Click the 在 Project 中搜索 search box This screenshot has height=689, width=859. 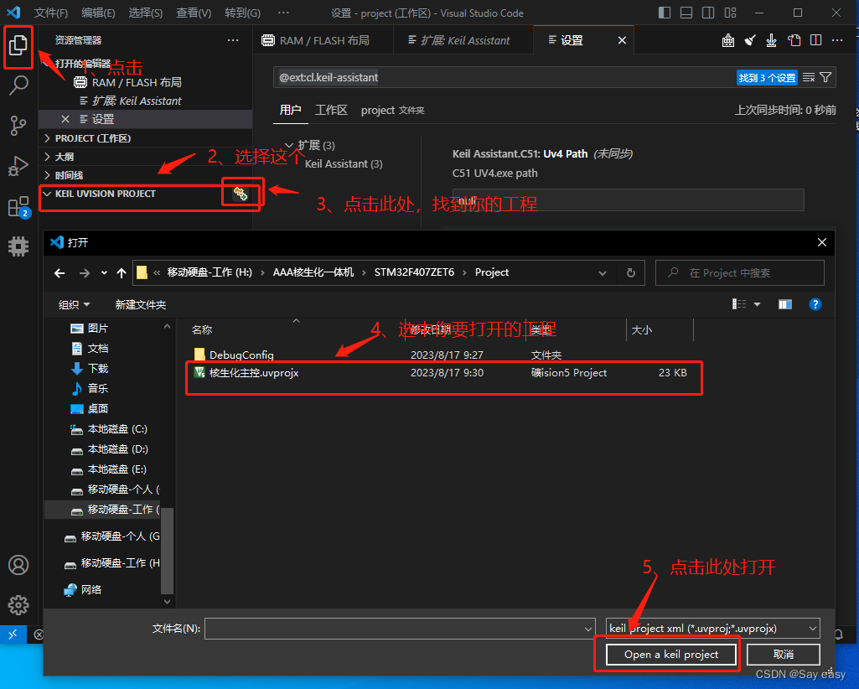pyautogui.click(x=739, y=273)
